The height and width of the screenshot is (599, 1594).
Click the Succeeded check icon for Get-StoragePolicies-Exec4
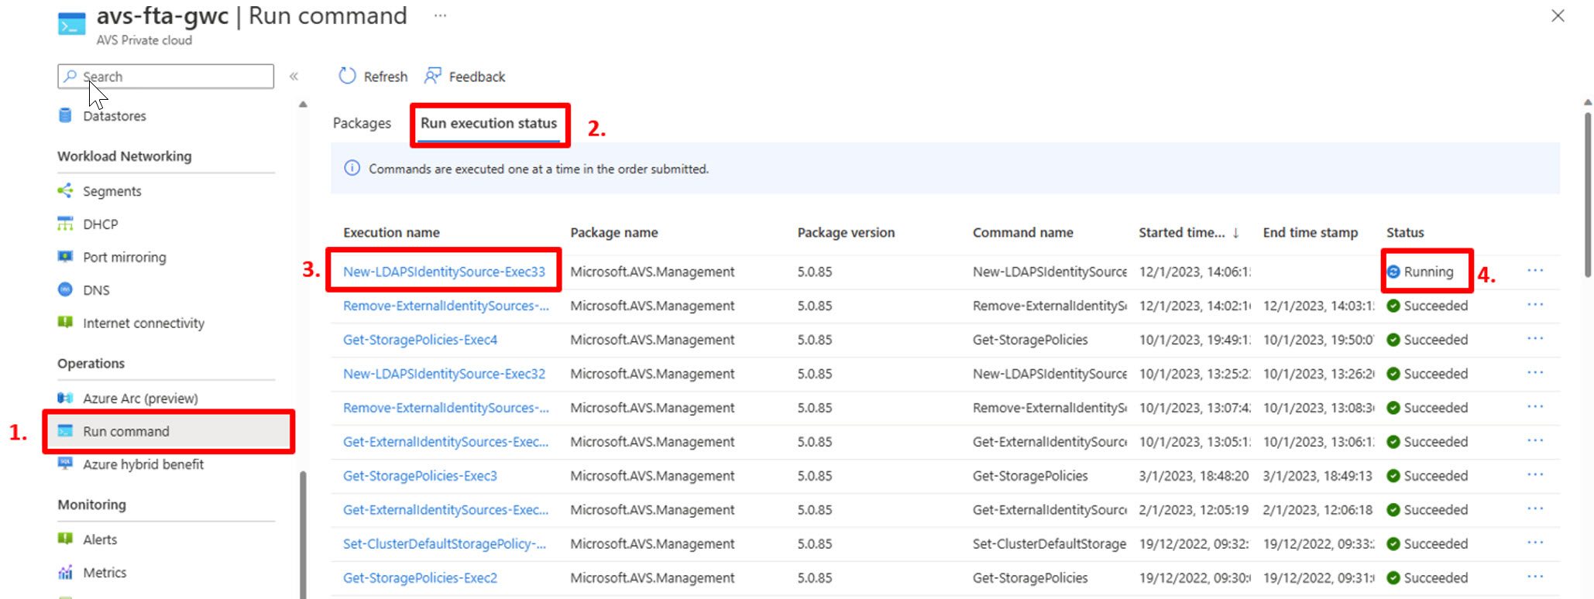click(x=1393, y=340)
